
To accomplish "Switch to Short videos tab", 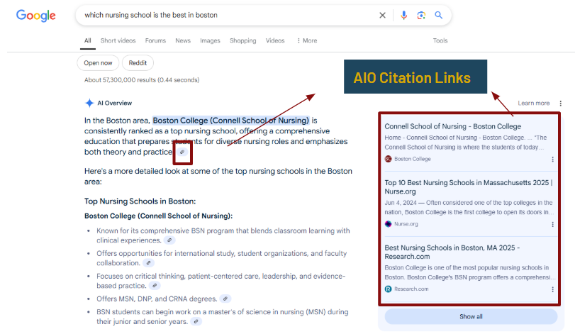I will coord(118,40).
